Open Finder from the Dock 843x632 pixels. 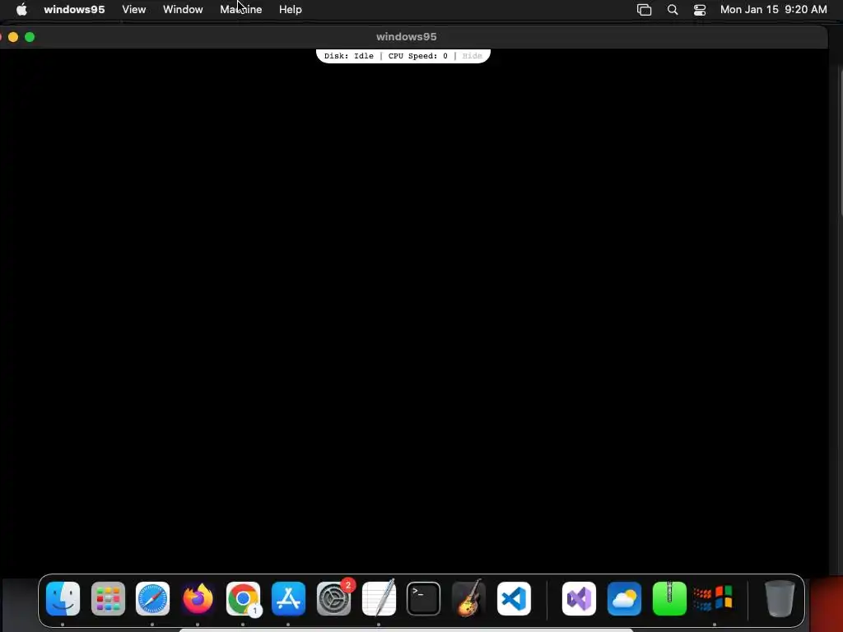(x=63, y=599)
